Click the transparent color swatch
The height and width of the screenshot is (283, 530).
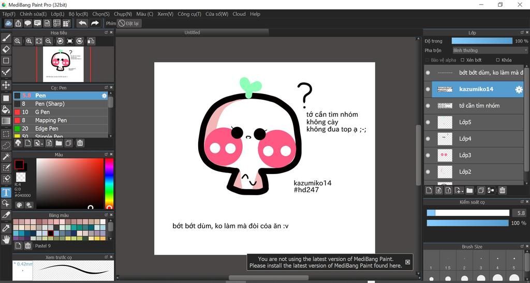21,177
